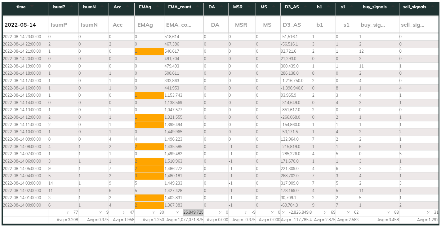Focus the DA filter field

click(x=215, y=25)
